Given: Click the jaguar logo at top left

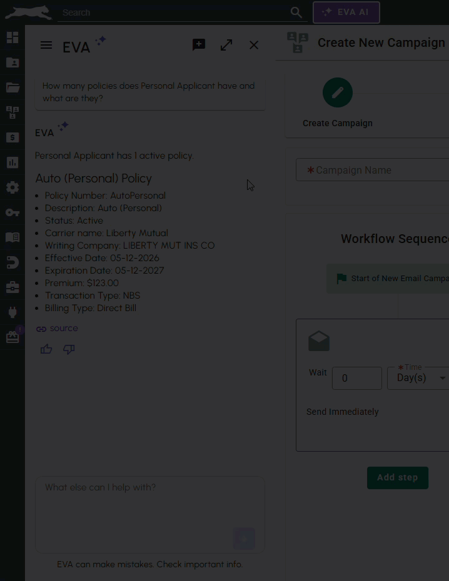Looking at the screenshot, I should 29,12.
